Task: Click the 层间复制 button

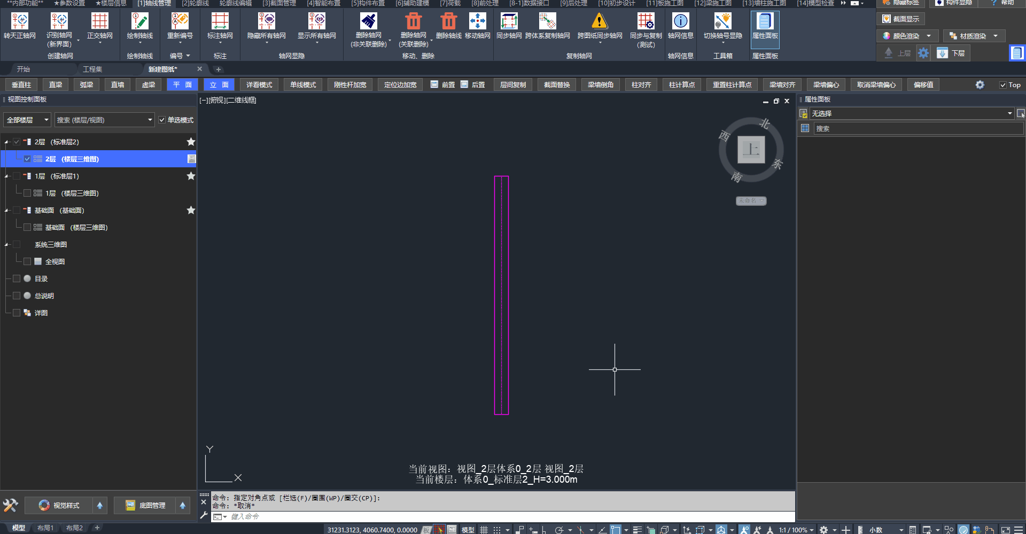Action: coord(512,85)
